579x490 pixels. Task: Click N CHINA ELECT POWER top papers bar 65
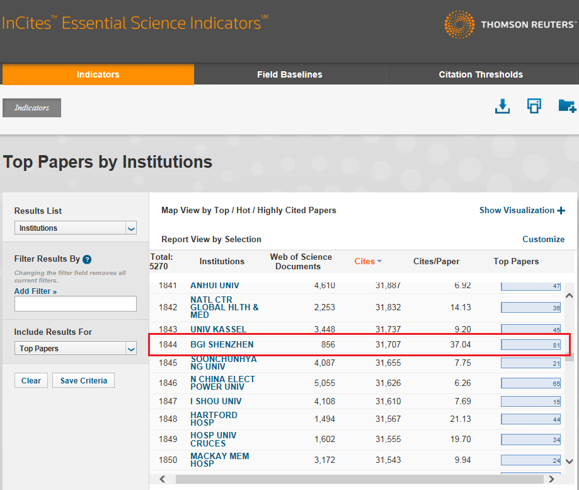point(530,383)
